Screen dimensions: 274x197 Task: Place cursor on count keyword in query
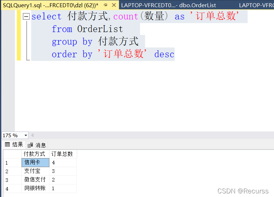(x=126, y=17)
